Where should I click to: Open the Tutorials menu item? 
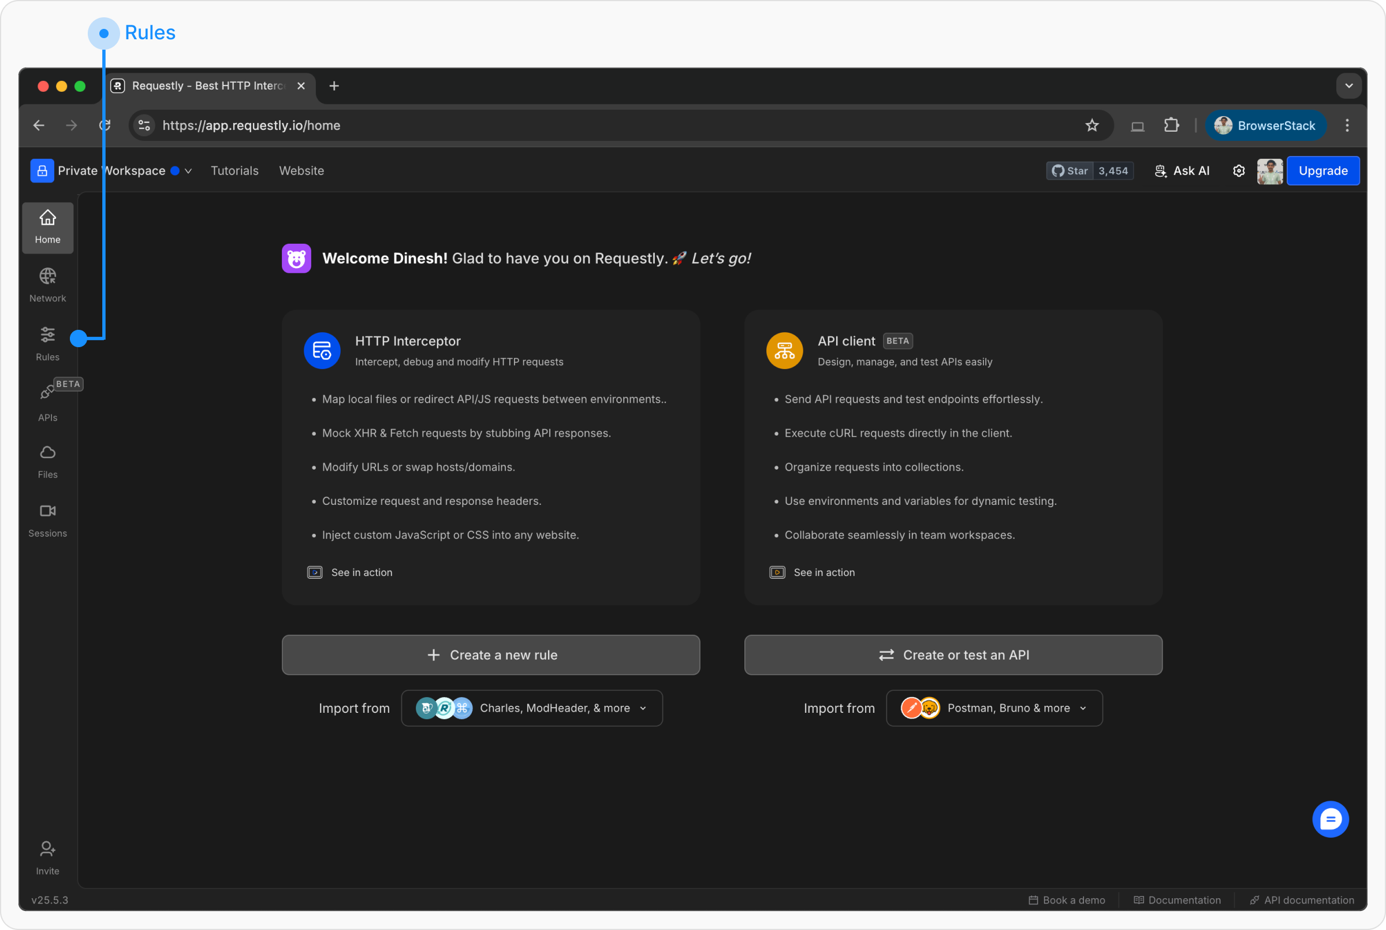235,171
